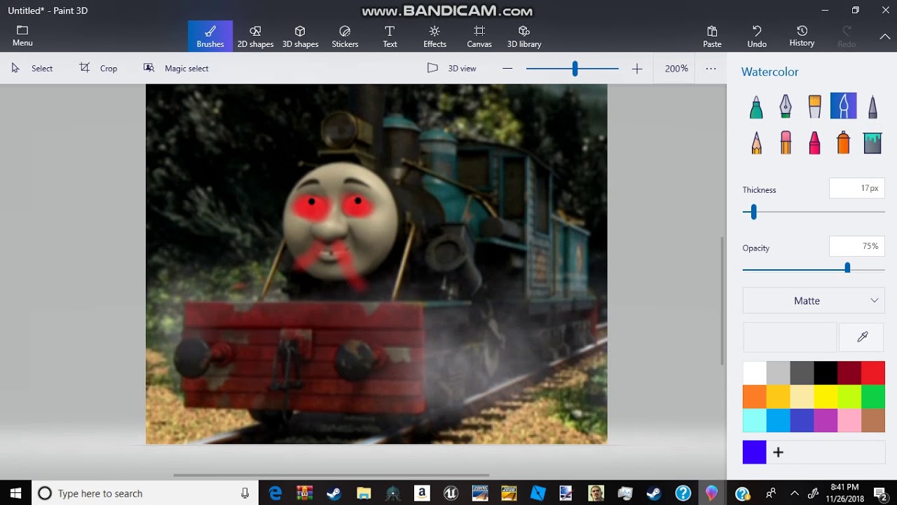This screenshot has width=897, height=505.
Task: Select the Spray can brush
Action: pyautogui.click(x=844, y=142)
